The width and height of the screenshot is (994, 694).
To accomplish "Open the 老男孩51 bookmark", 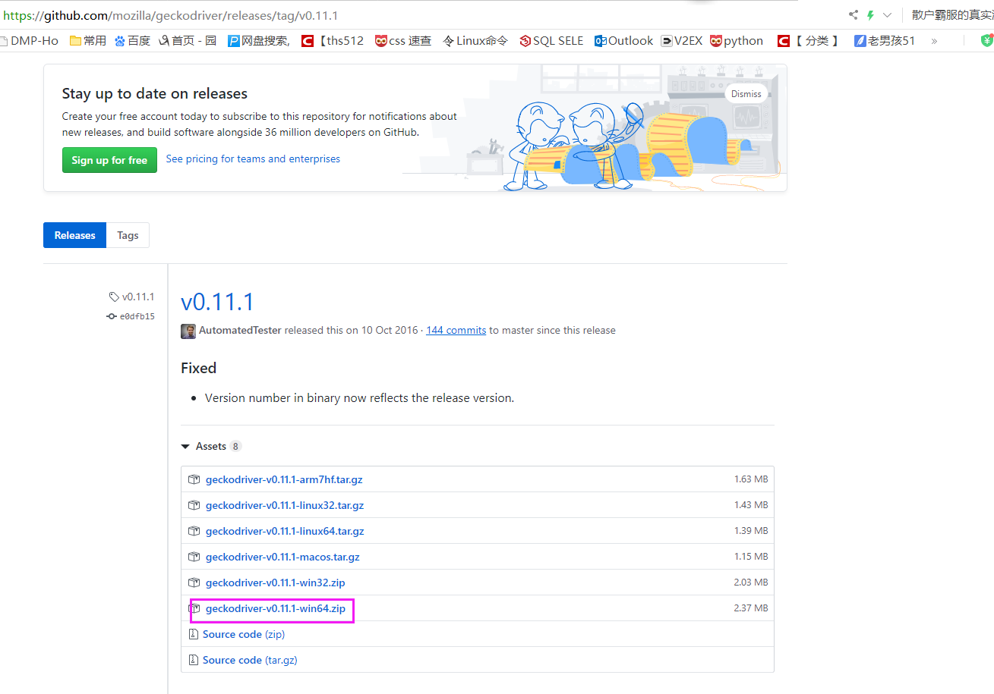I will [885, 41].
